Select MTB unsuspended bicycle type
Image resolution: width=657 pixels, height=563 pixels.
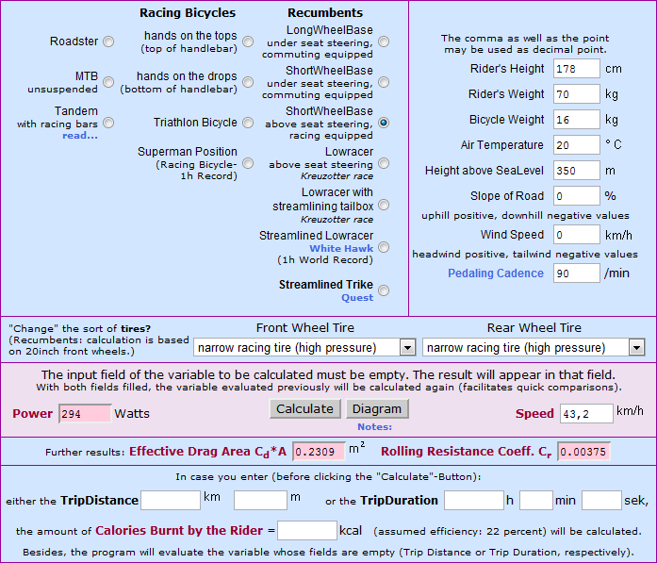pos(108,82)
